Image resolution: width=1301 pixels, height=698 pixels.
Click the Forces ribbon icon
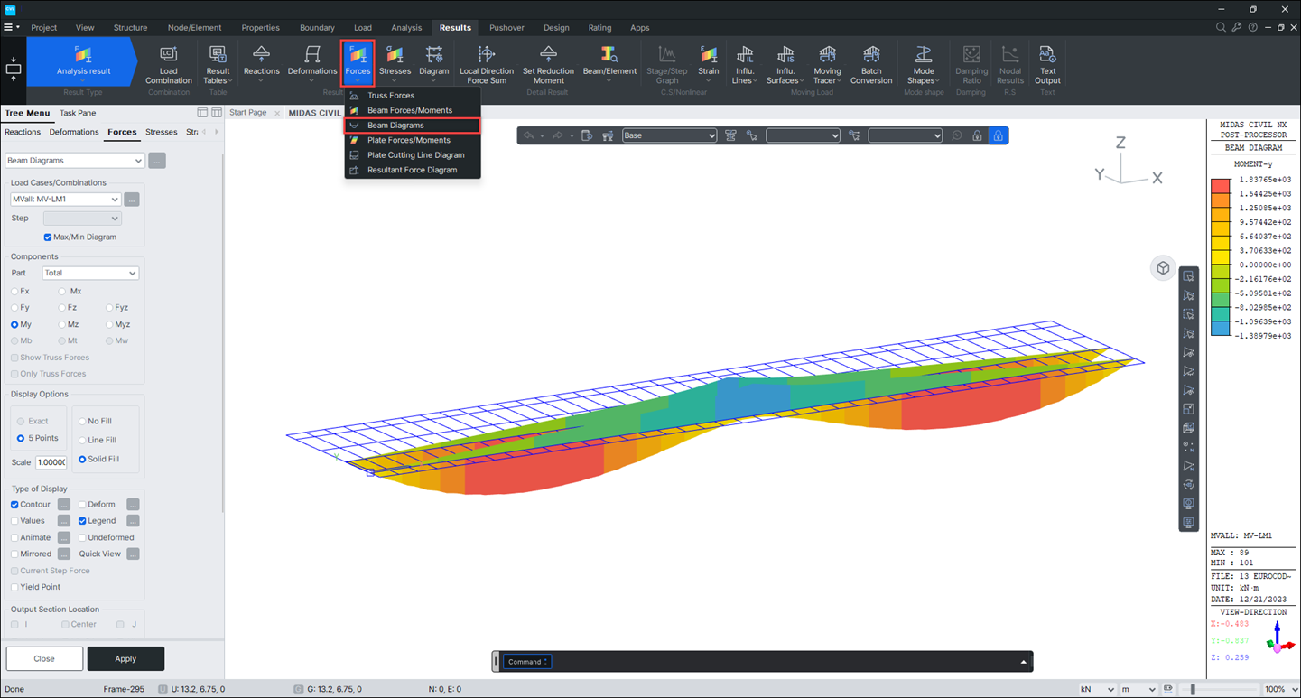point(358,61)
